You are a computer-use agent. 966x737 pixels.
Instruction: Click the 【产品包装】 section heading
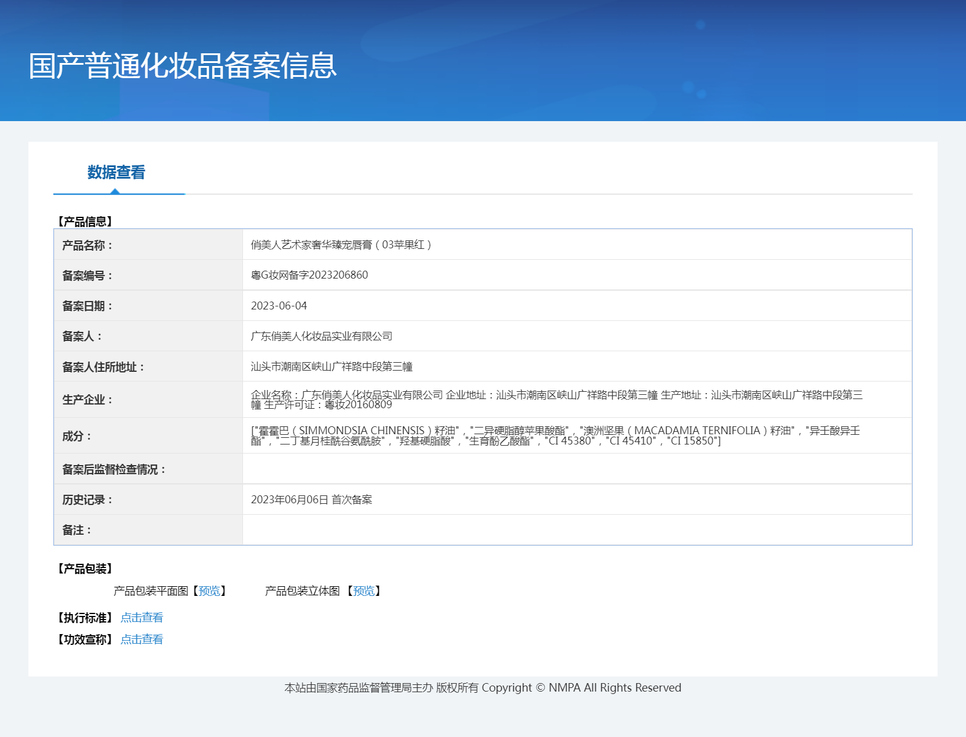85,569
